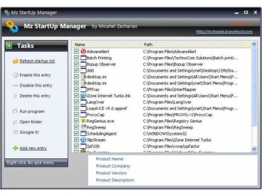Image resolution: width=262 pixels, height=196 pixels.
Task: Choose Enable this entry task
Action: pos(35,75)
